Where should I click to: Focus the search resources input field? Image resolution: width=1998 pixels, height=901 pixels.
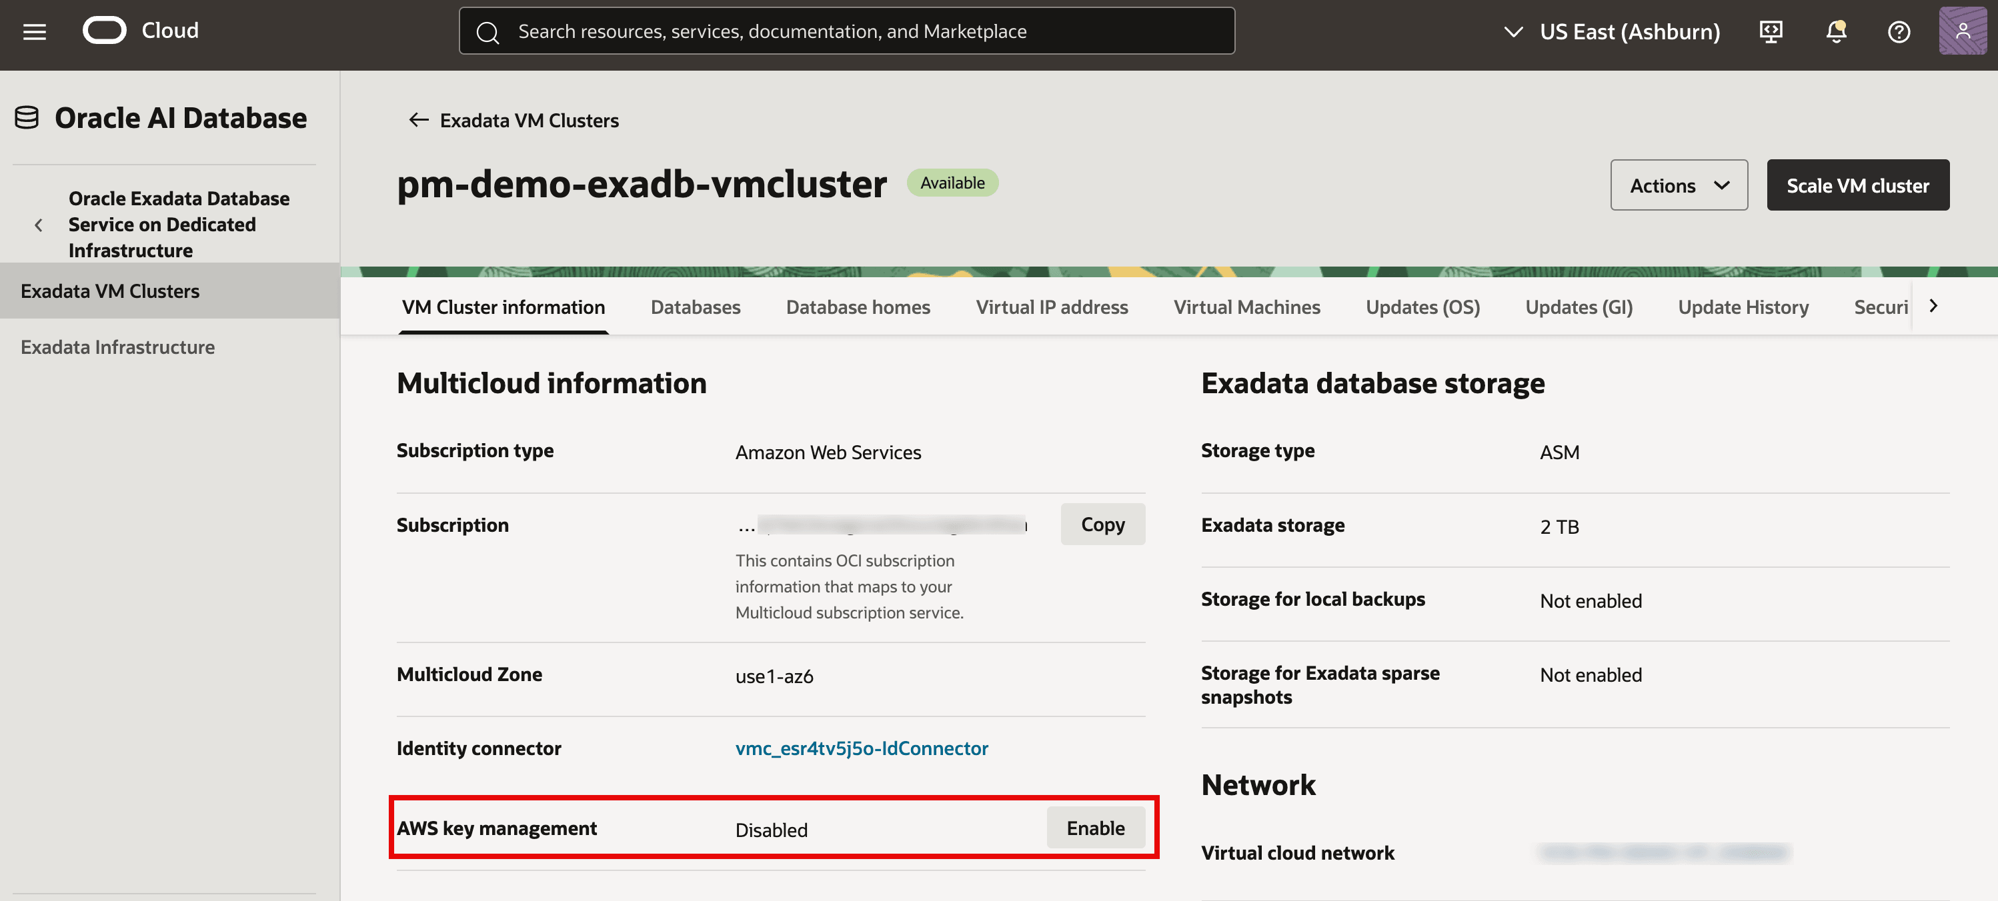pos(846,31)
